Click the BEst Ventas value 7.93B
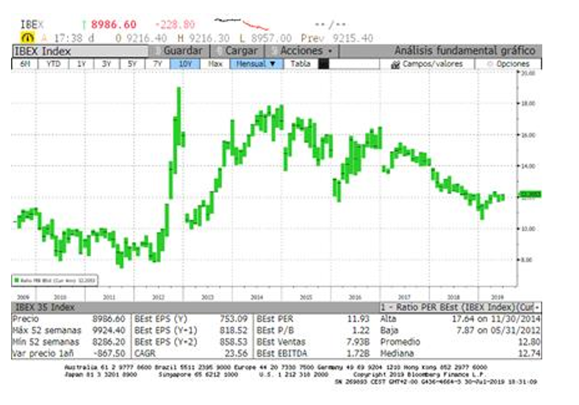This screenshot has width=579, height=405. [x=358, y=342]
